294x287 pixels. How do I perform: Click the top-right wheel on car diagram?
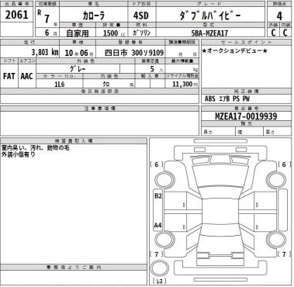point(276,179)
